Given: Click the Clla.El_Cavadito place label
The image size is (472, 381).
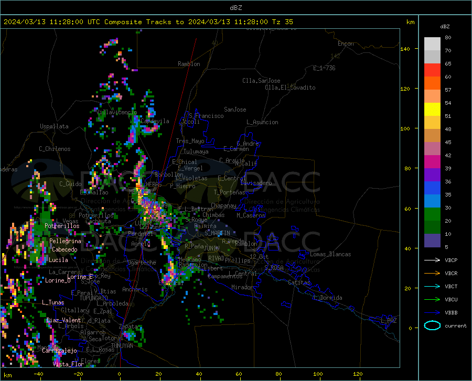Looking at the screenshot, I should point(290,88).
